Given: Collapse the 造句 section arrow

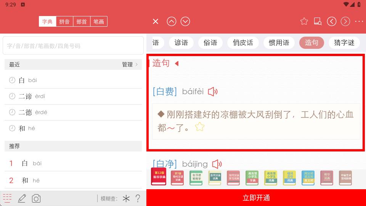Looking at the screenshot, I should coord(177,63).
